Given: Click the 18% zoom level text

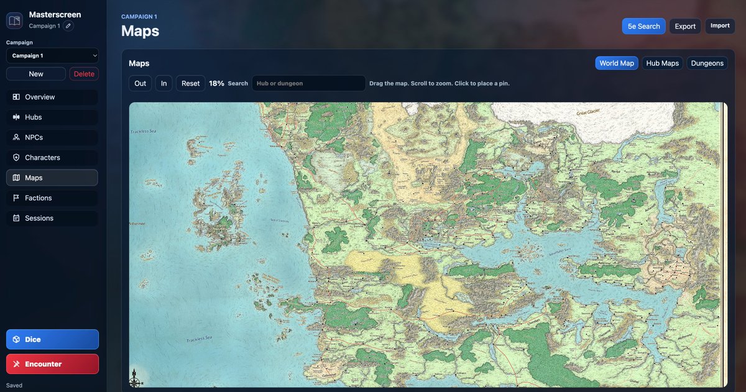Looking at the screenshot, I should (216, 83).
